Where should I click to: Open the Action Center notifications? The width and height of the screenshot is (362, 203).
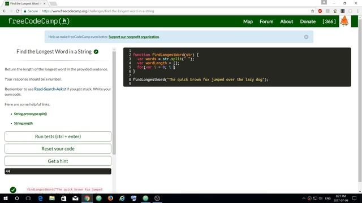(x=355, y=198)
